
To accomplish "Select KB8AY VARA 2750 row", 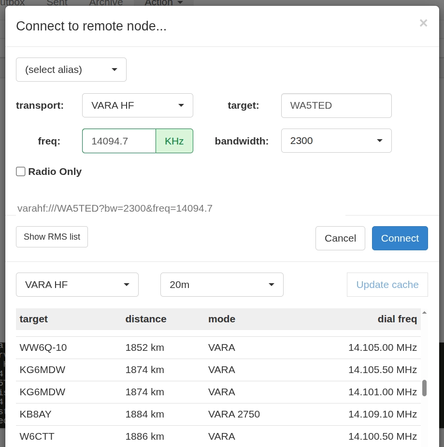I will (218, 414).
